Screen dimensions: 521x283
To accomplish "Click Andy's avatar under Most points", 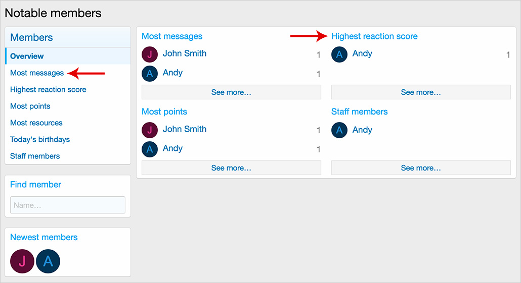I will click(150, 149).
